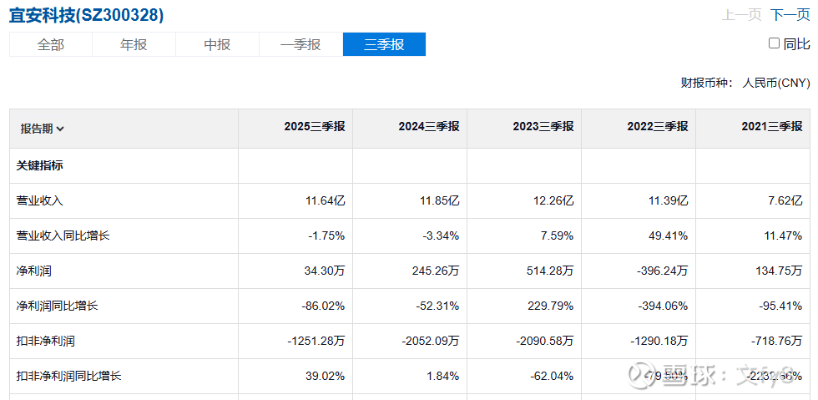The width and height of the screenshot is (818, 400).
Task: Select the 2021三季报 column header
Action: pos(771,127)
